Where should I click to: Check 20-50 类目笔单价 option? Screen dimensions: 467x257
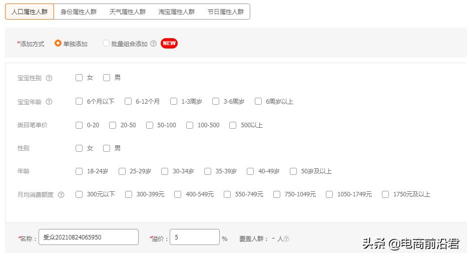point(113,125)
